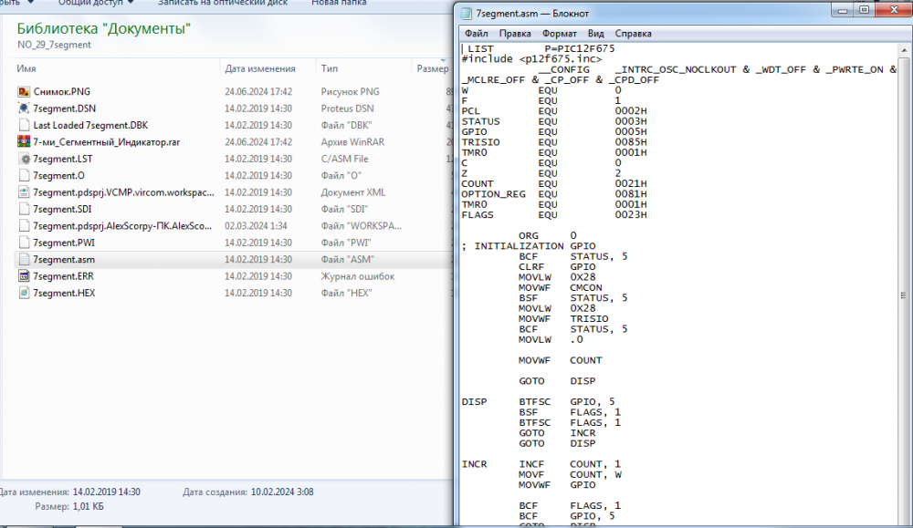Viewport: 913px width, 528px height.
Task: Click the WinRAR archive icon for 7-ми_Сегментный_Индикатор.rar
Action: (24, 142)
